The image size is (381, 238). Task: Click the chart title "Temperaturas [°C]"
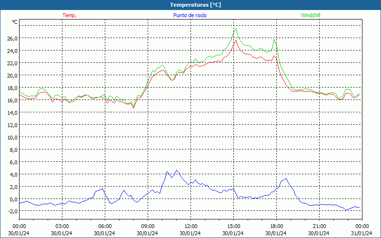195,5
